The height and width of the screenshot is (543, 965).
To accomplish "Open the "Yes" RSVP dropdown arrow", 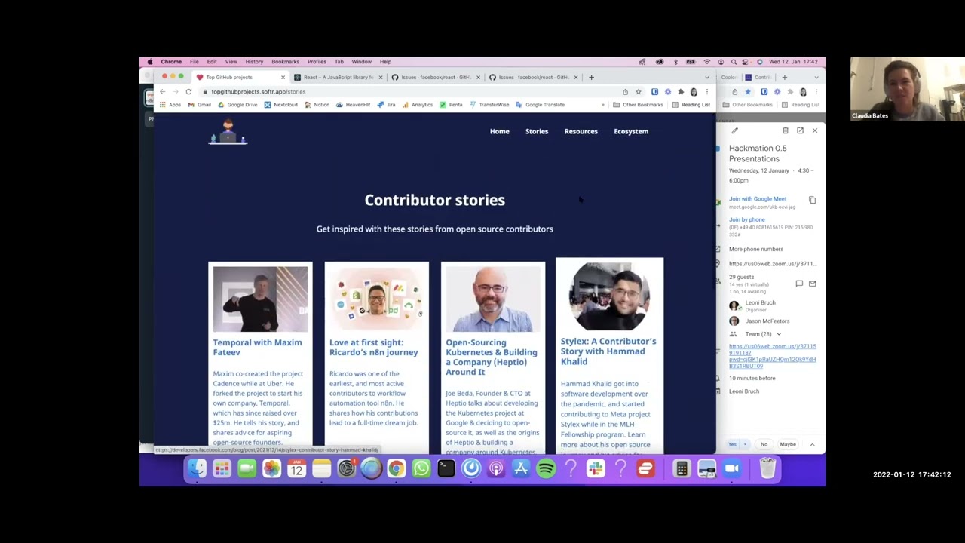I will [x=745, y=444].
